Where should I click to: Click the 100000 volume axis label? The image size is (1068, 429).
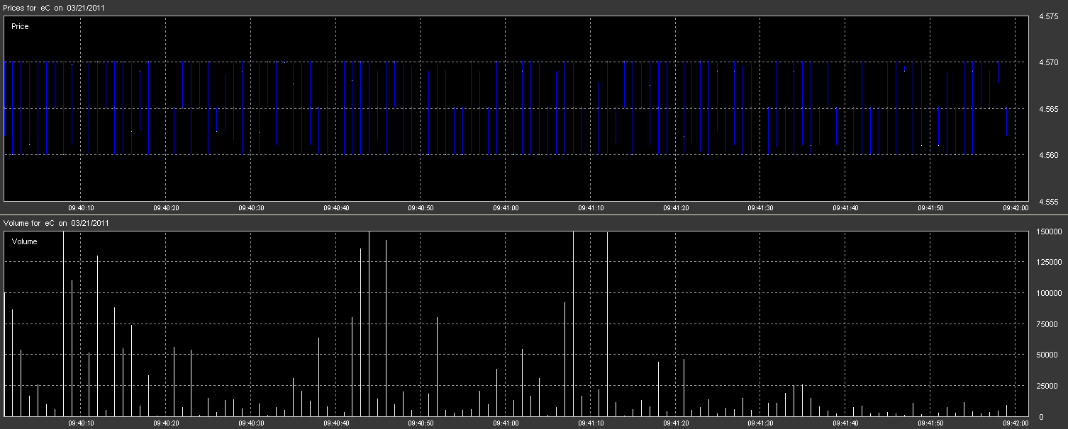tap(1049, 293)
